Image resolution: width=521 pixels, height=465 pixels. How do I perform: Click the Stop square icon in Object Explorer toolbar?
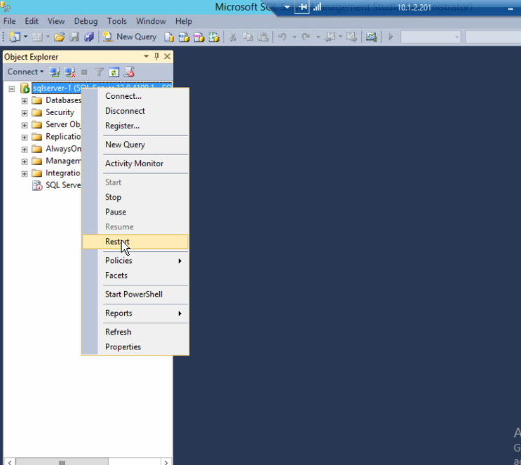(x=84, y=72)
